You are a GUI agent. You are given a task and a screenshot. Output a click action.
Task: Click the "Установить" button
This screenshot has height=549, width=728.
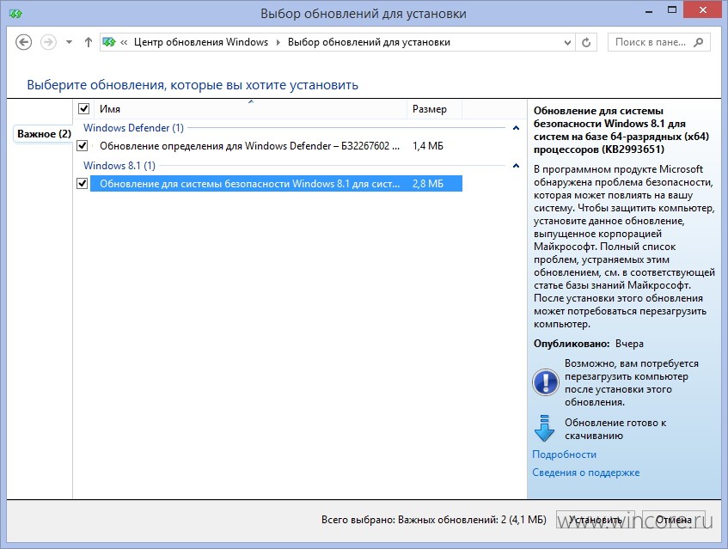596,520
